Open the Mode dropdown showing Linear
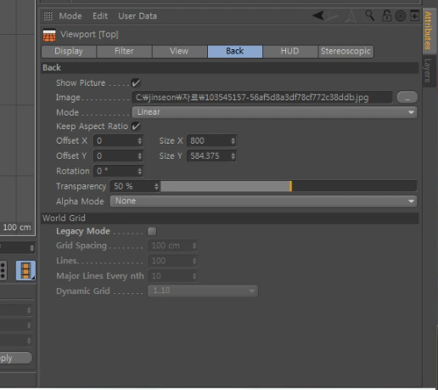The height and width of the screenshot is (390, 438). [x=274, y=112]
